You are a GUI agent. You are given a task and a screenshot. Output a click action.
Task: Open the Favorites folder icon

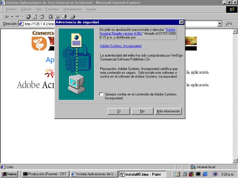point(57,17)
